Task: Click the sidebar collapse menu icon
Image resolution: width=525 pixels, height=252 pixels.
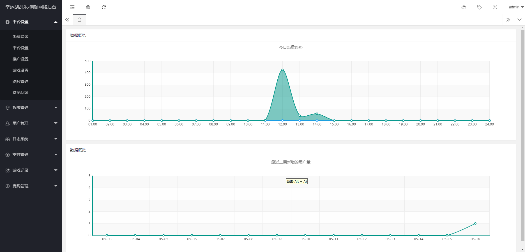Action: 72,7
